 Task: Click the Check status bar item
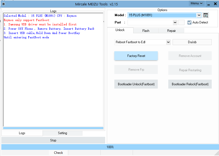58,153
